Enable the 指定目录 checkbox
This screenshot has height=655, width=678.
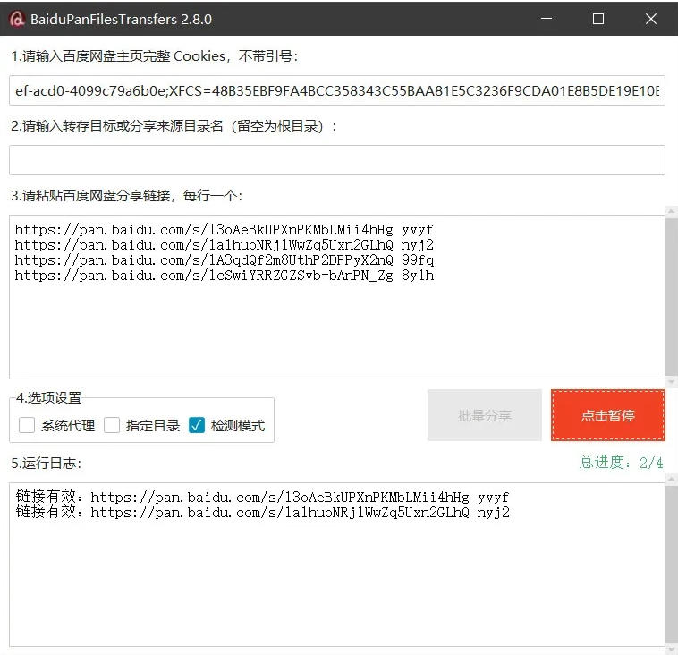(x=112, y=425)
